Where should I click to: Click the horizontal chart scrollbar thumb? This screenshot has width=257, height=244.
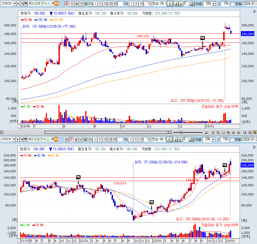click(x=107, y=132)
